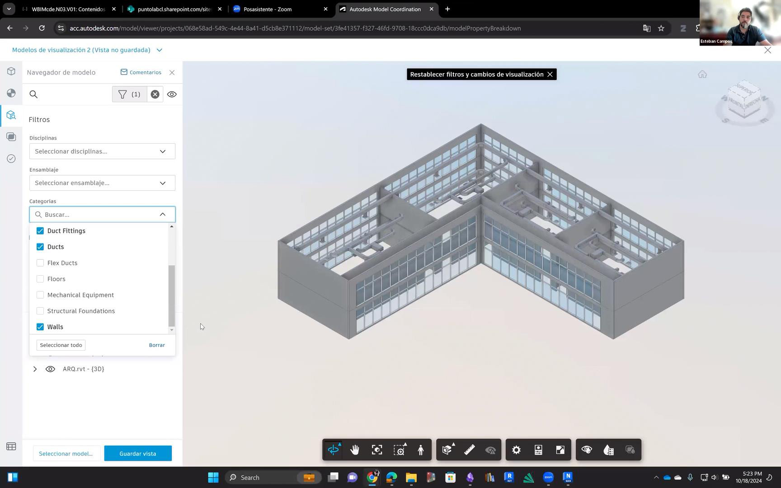Screen dimensions: 781x488
Task: Go to the Home view icon
Action: pyautogui.click(x=702, y=75)
